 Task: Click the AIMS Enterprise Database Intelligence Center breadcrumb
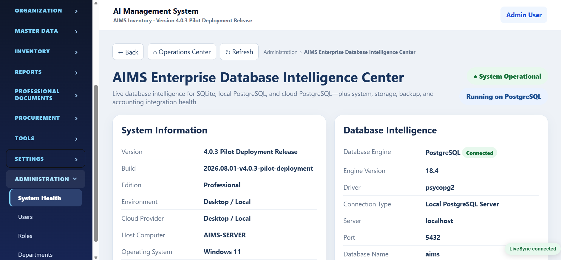click(359, 52)
